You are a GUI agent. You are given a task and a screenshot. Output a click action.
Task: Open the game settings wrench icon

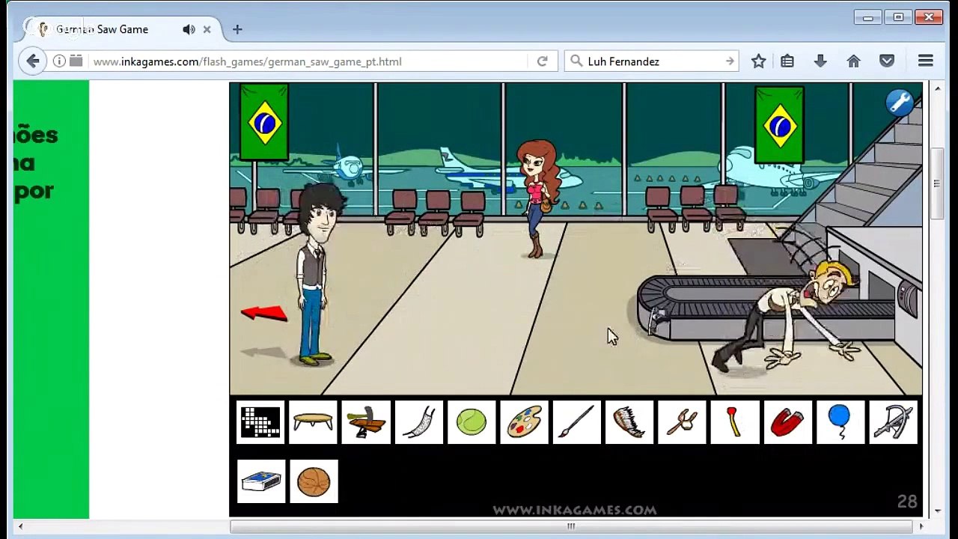coord(899,102)
